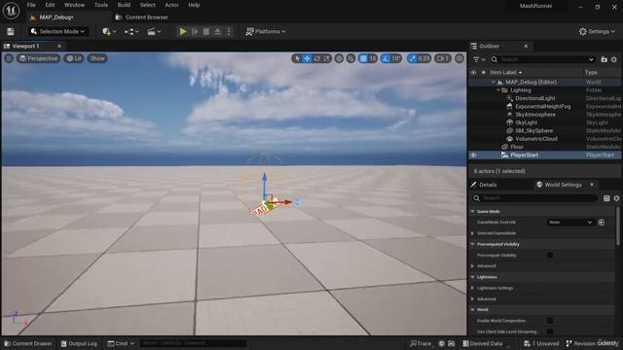Click the skip frame button in the toolbar

point(195,31)
